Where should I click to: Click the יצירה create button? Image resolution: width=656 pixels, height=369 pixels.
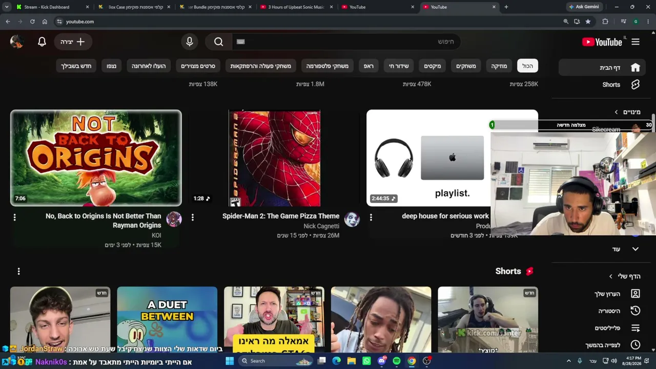[x=72, y=42]
